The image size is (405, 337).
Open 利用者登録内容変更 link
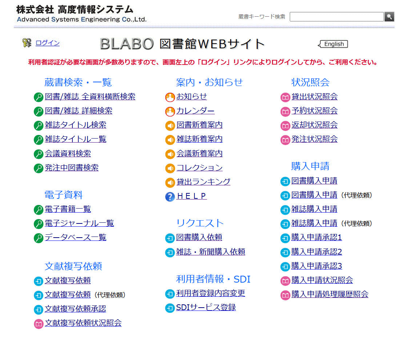pyautogui.click(x=210, y=293)
